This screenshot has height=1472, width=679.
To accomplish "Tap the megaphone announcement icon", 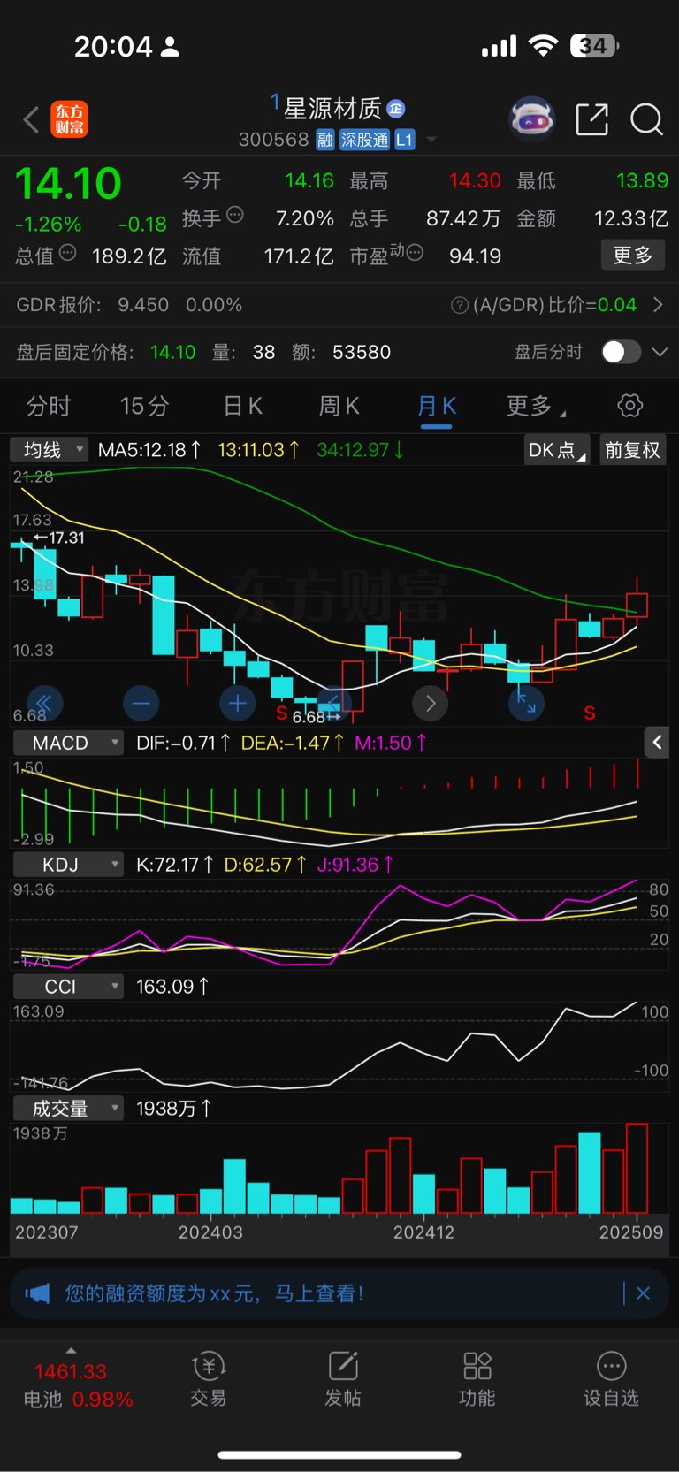I will tap(37, 1293).
